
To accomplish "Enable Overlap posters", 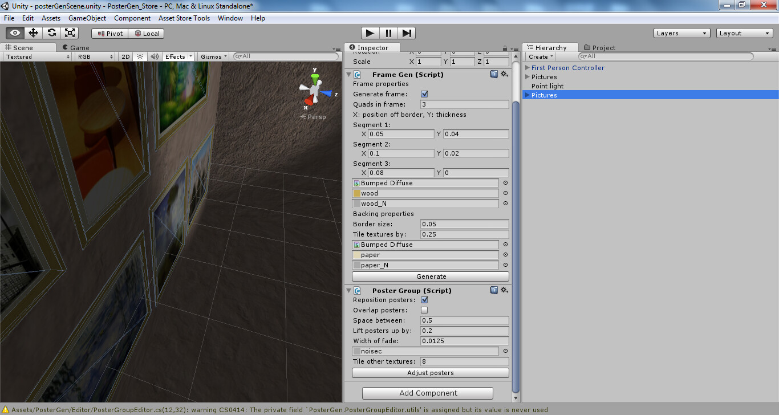I will (x=423, y=310).
